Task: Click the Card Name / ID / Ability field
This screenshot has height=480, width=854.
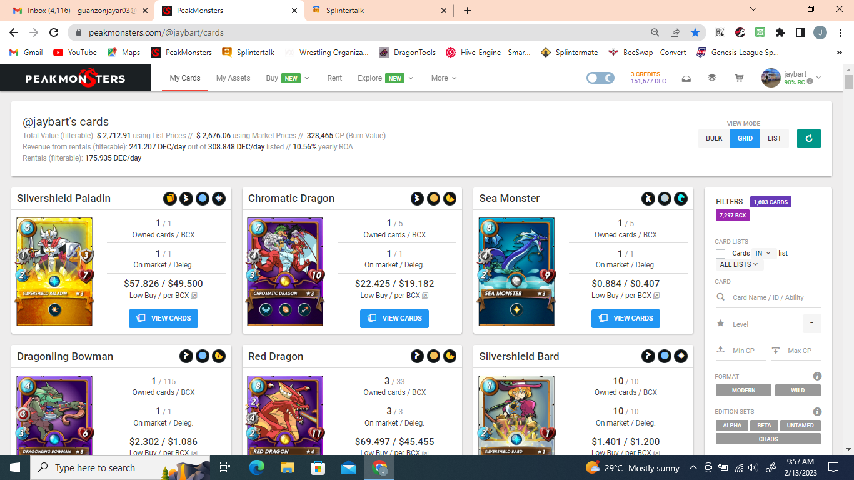Action: (768, 297)
